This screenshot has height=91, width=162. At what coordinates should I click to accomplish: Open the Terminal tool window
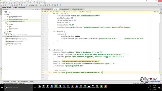[x=14, y=81]
